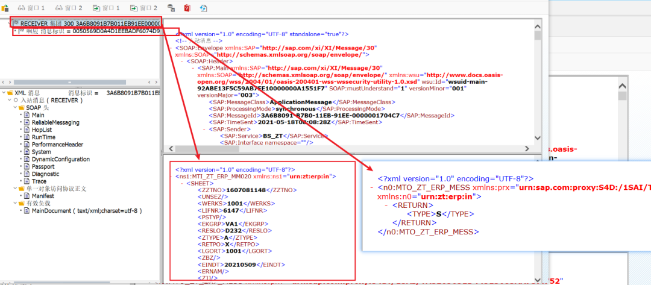Click the SAP:MessageId value 3A6B8091-B7B0-11EB

click(x=330, y=116)
